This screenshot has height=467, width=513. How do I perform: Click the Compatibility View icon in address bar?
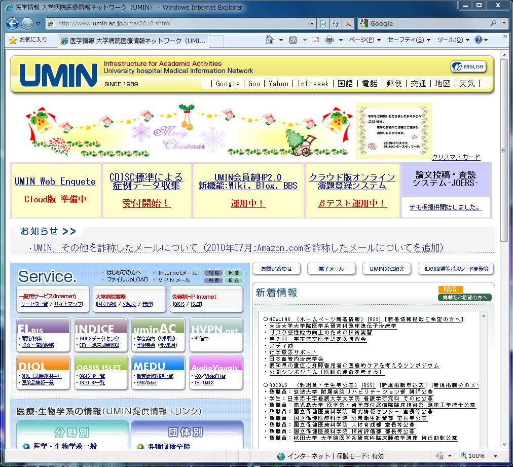tap(323, 24)
